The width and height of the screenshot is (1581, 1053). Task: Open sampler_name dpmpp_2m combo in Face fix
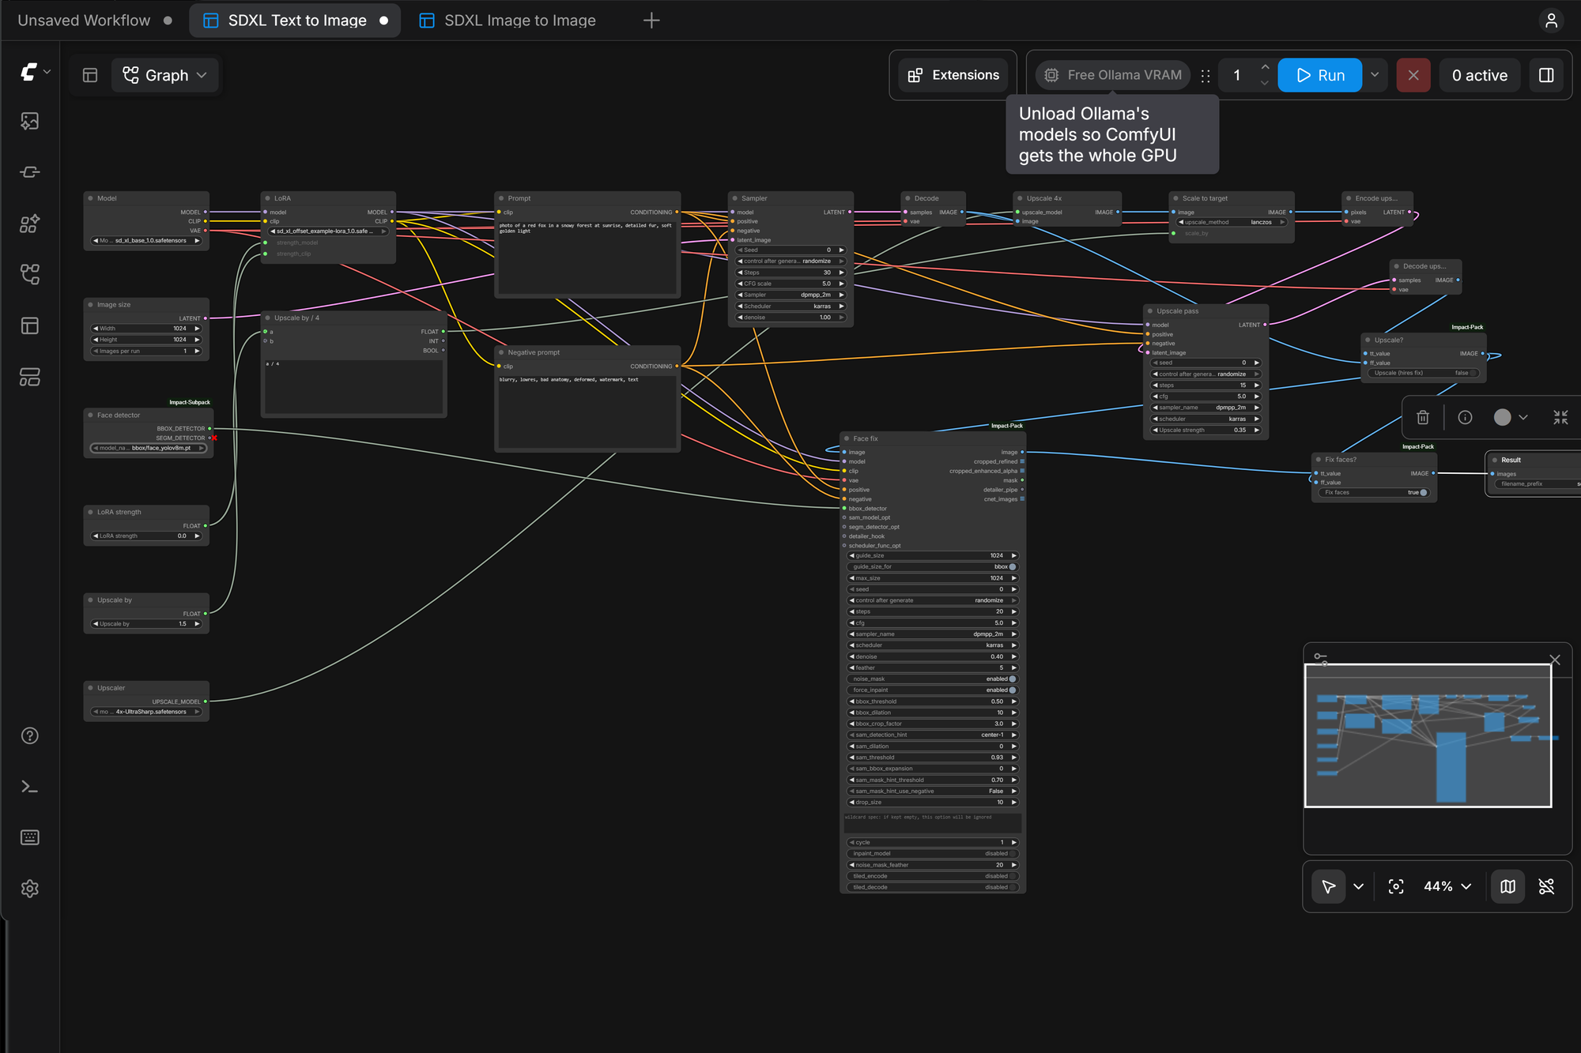tap(933, 634)
